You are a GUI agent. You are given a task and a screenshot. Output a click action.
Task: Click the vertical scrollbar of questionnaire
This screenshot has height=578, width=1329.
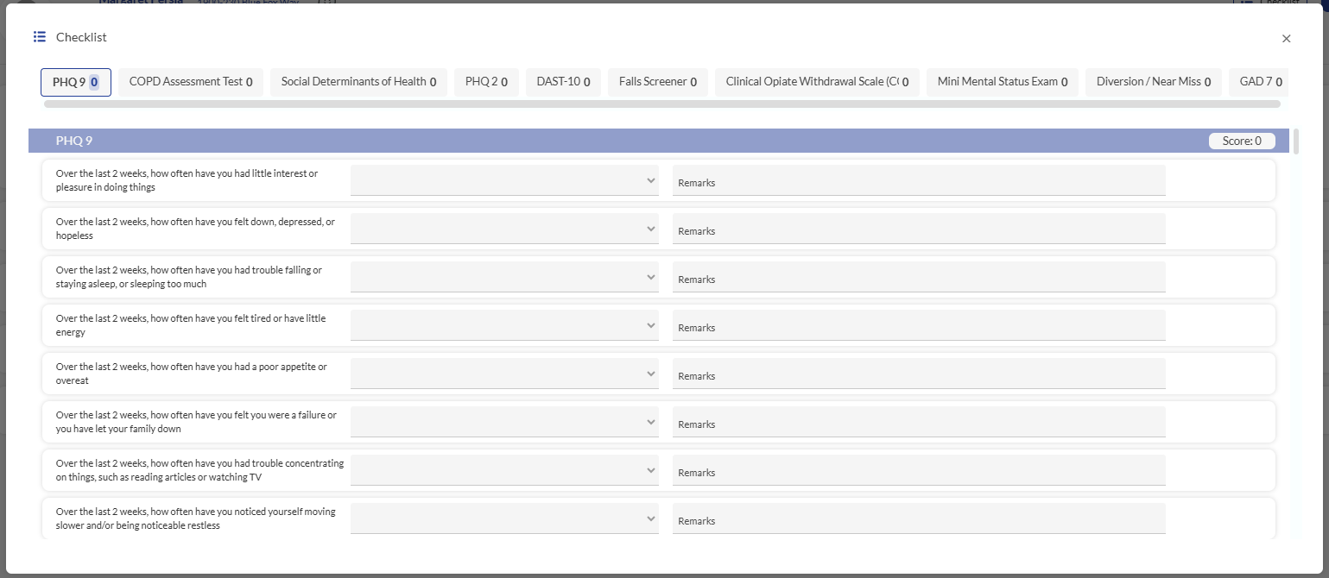click(x=1295, y=141)
